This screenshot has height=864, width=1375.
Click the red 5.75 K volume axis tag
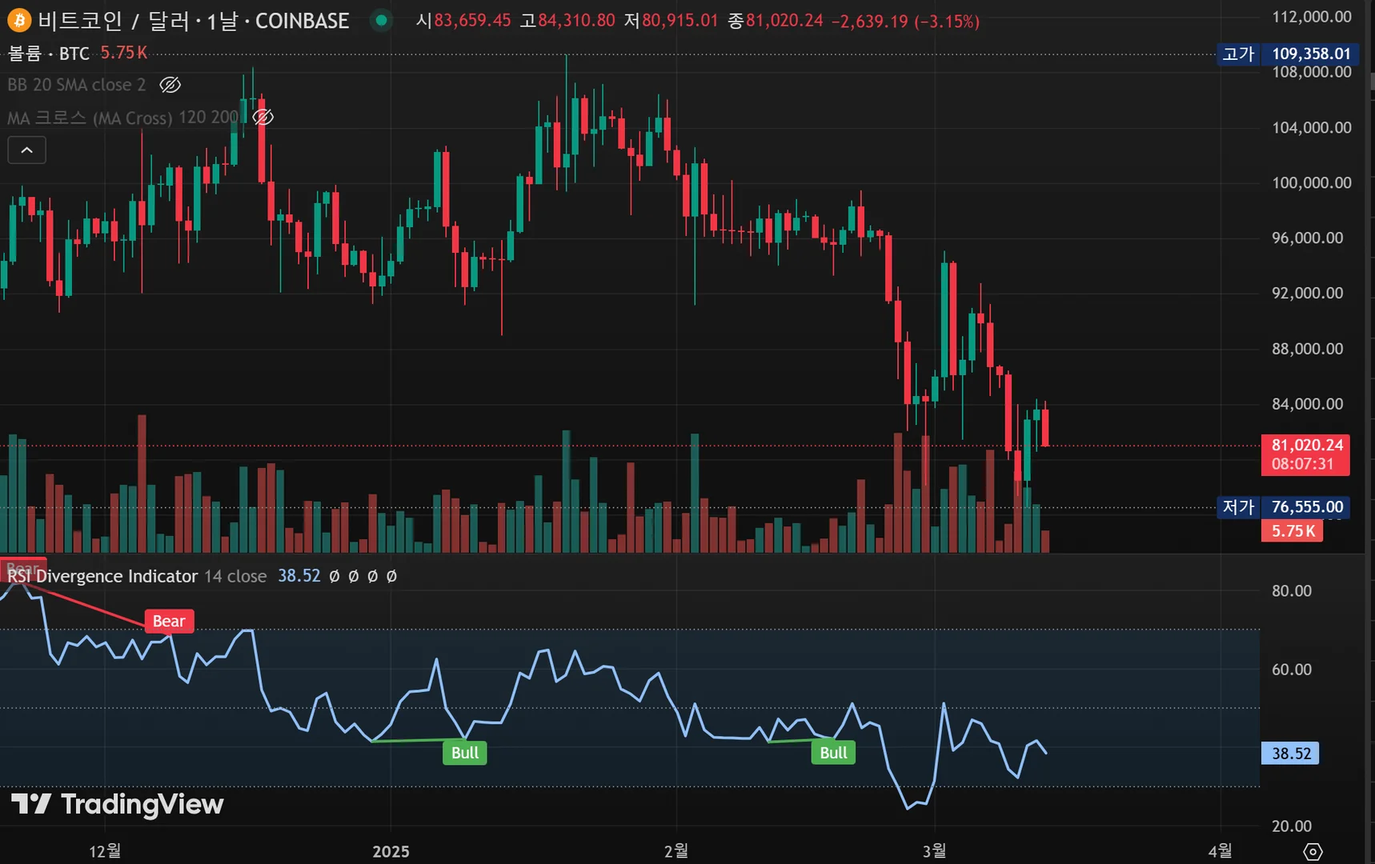tap(1293, 530)
